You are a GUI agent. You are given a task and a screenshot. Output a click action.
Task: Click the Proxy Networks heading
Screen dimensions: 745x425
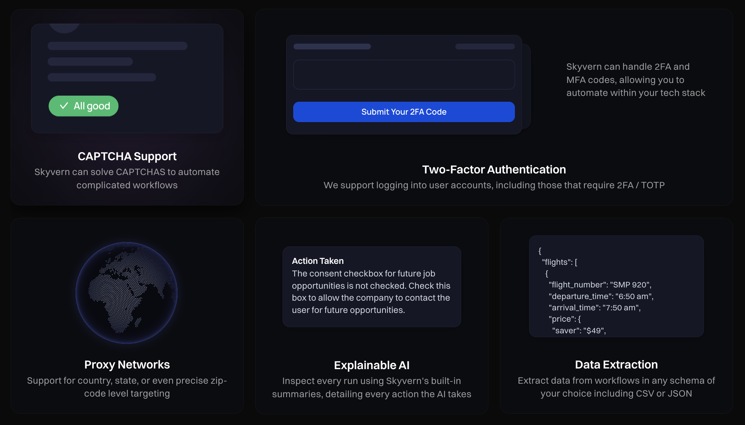127,365
